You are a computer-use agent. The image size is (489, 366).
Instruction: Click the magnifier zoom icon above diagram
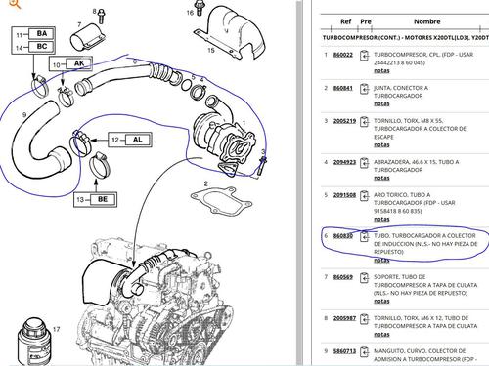[15, 4]
